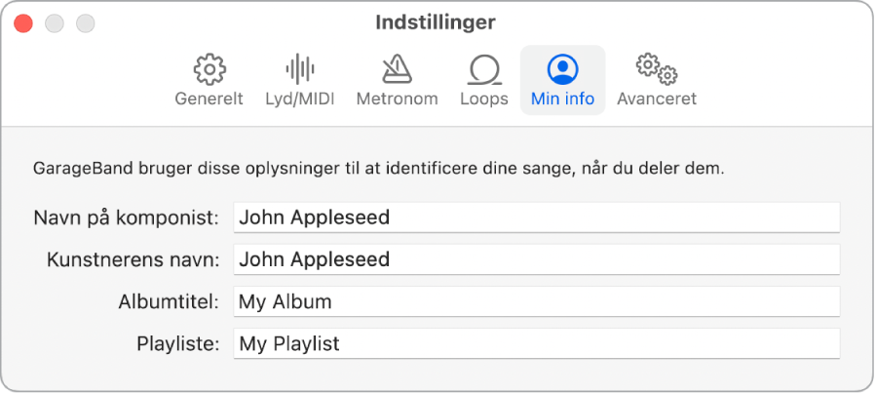This screenshot has width=876, height=394.
Task: Select the Min info tab
Action: coord(562,80)
